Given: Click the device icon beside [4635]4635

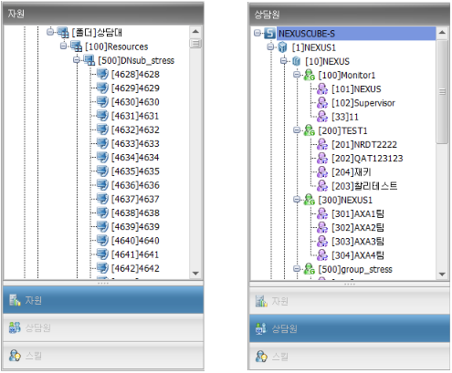Looking at the screenshot, I should pyautogui.click(x=102, y=171).
